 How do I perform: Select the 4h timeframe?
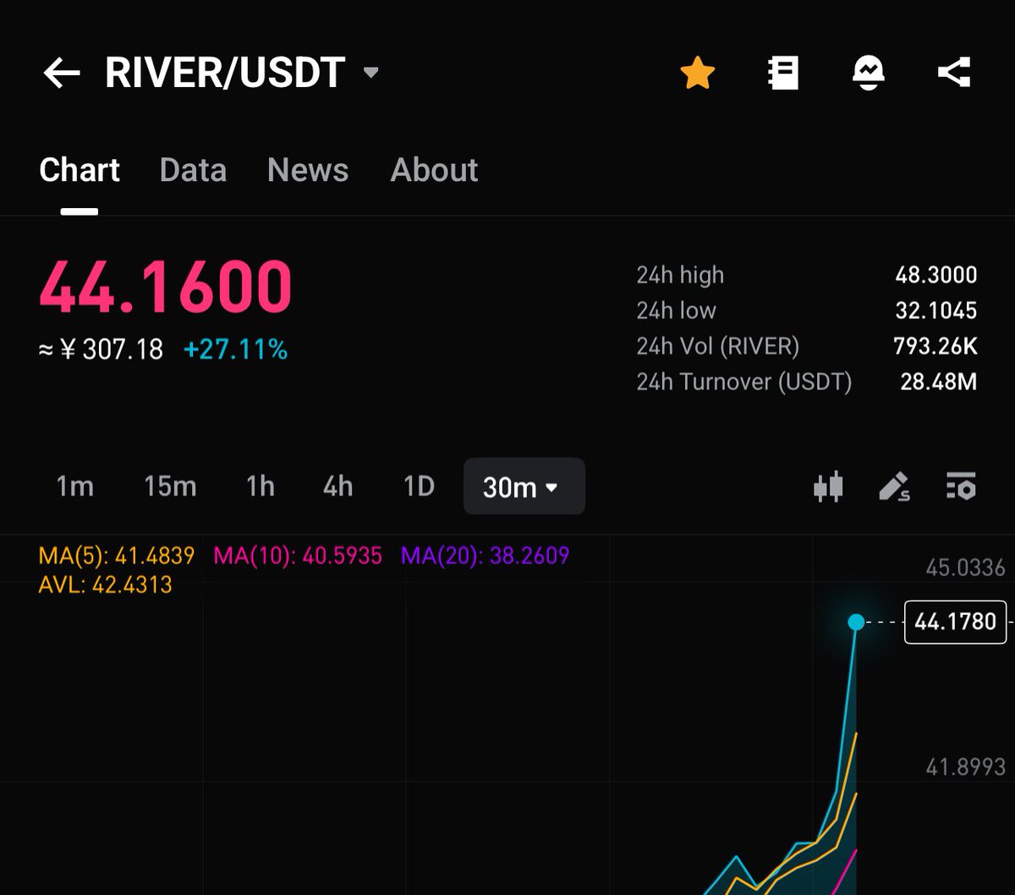(x=337, y=486)
